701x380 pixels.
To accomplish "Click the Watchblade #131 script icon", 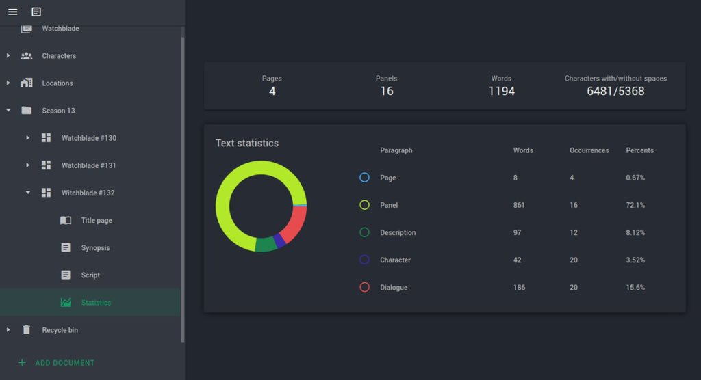I will (x=46, y=165).
